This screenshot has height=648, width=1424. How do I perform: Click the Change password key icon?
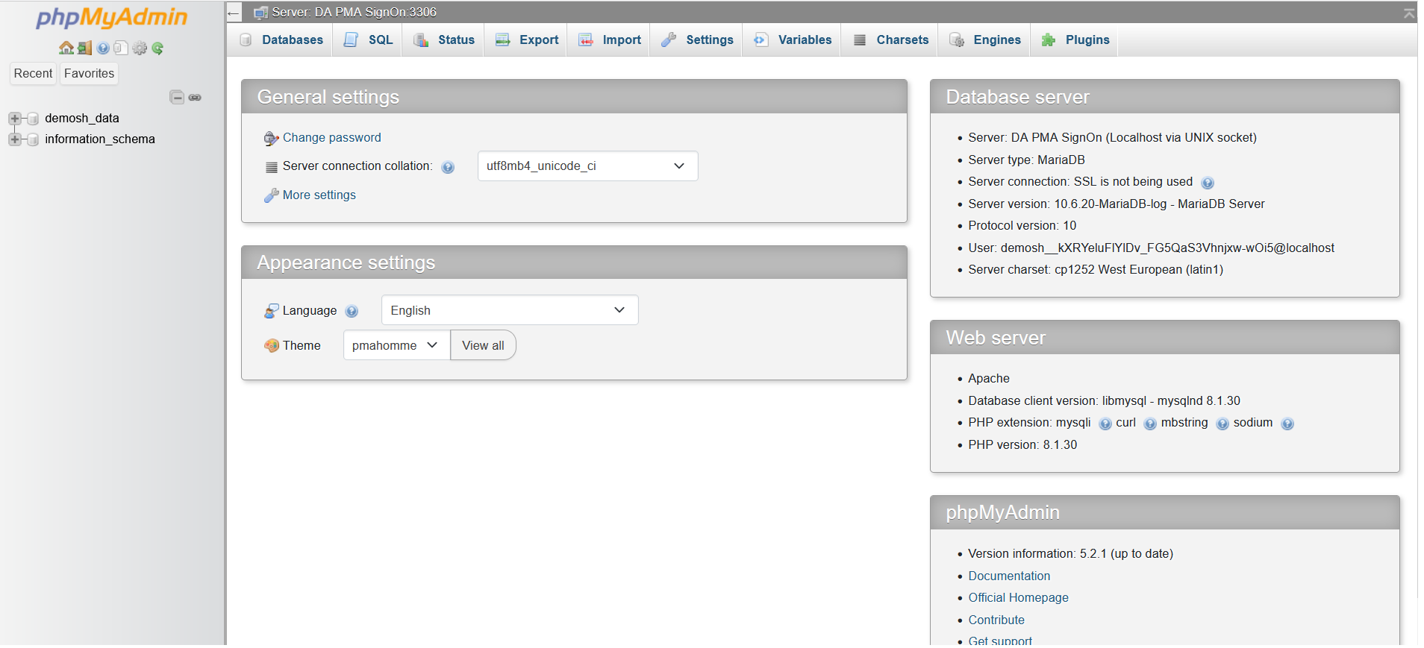point(271,139)
